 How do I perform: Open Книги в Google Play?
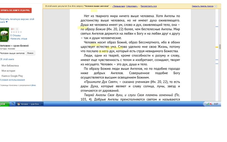(x=12, y=76)
